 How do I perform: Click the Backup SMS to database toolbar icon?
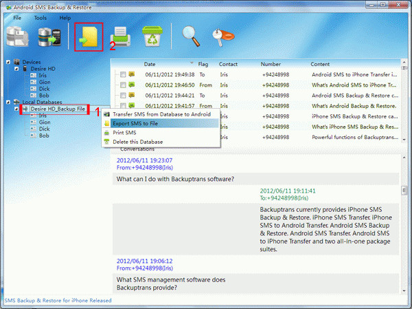pos(17,36)
